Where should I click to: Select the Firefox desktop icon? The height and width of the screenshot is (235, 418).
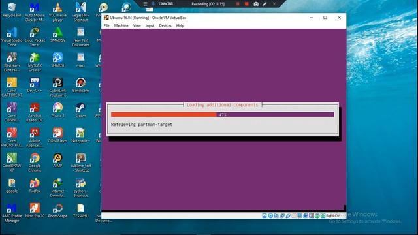point(35,185)
